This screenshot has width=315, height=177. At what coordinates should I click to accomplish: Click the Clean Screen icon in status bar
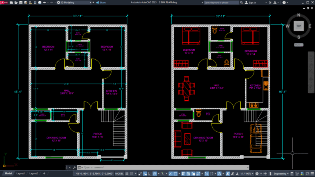(308, 173)
